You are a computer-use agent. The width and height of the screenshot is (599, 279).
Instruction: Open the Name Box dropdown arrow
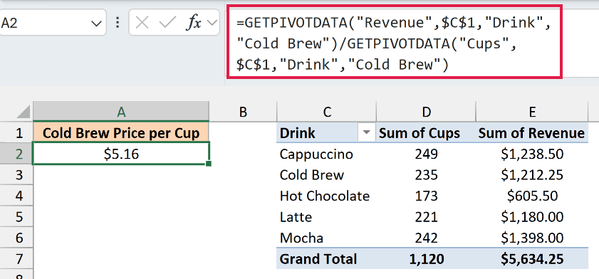(x=96, y=23)
